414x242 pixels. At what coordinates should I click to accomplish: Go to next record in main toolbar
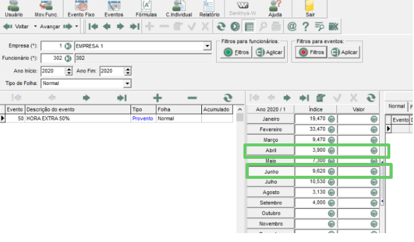point(120,27)
